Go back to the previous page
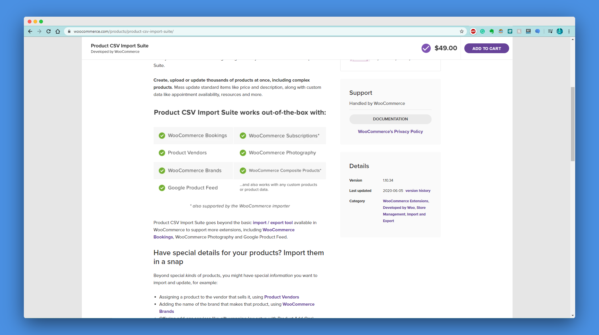 [x=30, y=31]
